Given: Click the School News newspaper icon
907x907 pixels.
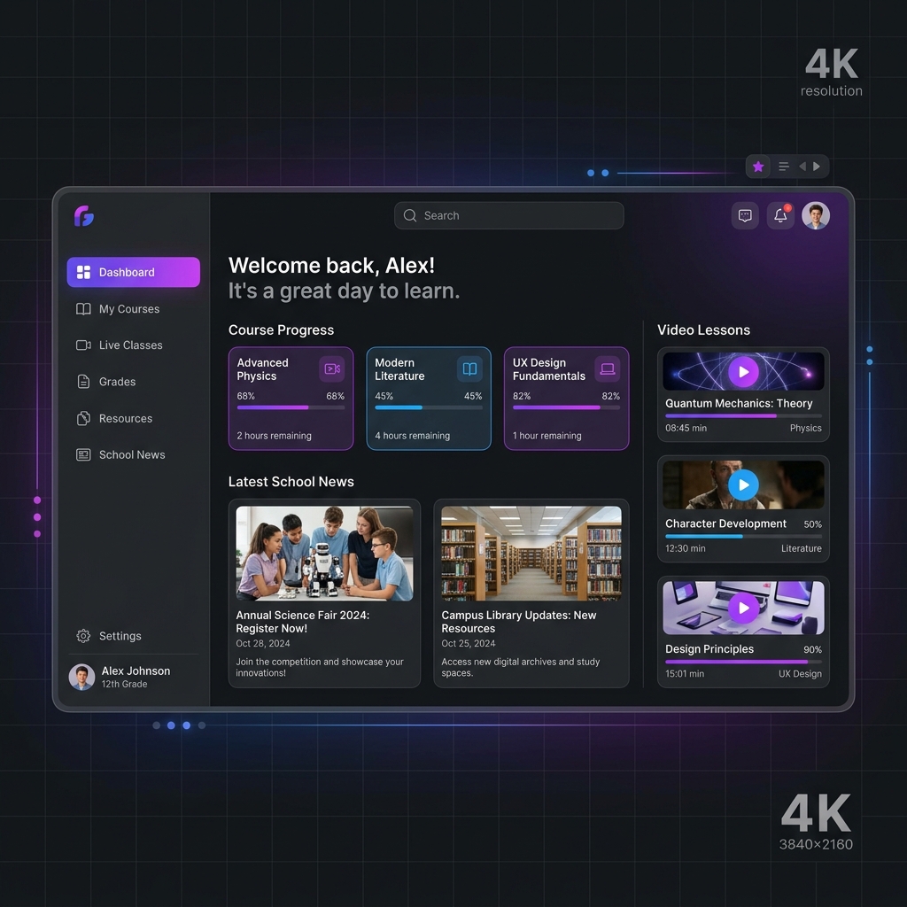Looking at the screenshot, I should point(83,454).
